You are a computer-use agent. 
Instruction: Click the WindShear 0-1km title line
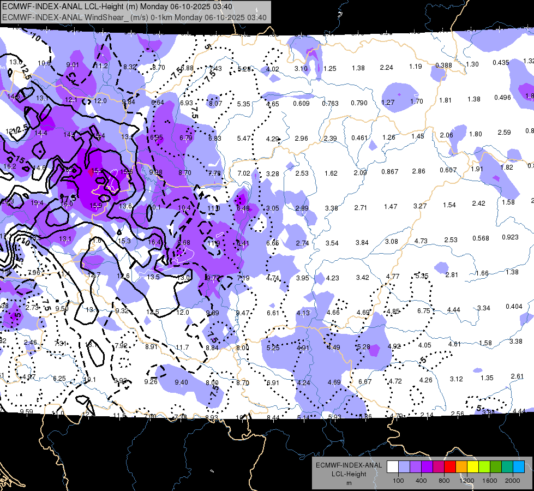pos(134,17)
